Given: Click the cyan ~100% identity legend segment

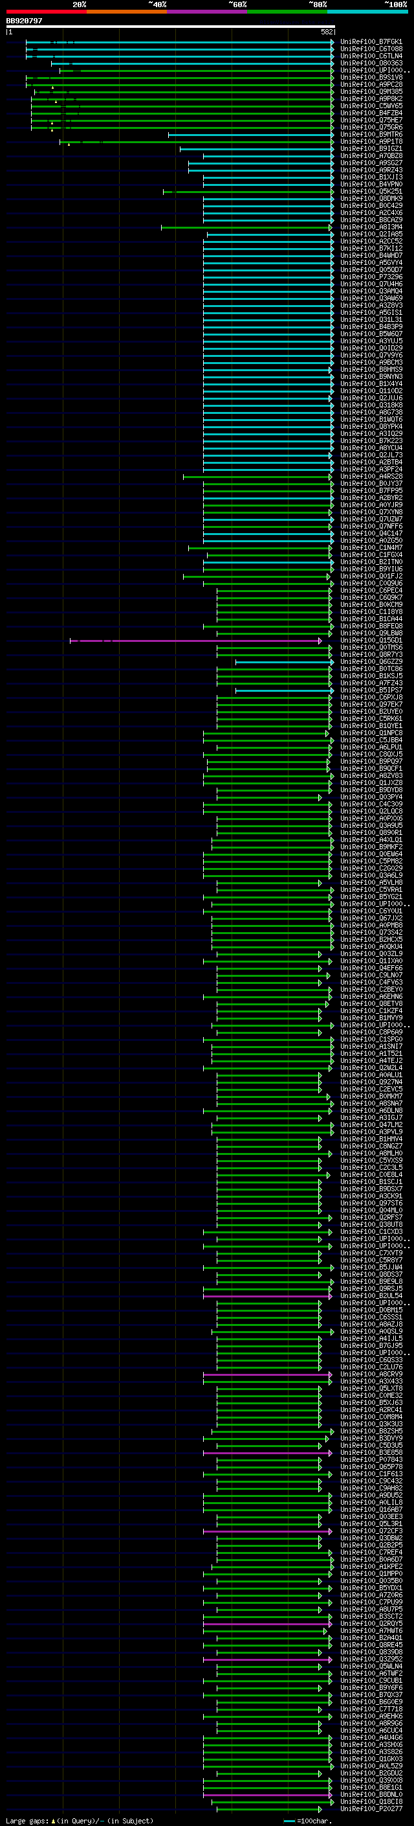Looking at the screenshot, I should coord(367,12).
